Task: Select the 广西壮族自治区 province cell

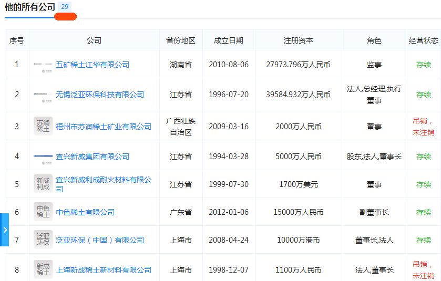Action: [x=181, y=127]
